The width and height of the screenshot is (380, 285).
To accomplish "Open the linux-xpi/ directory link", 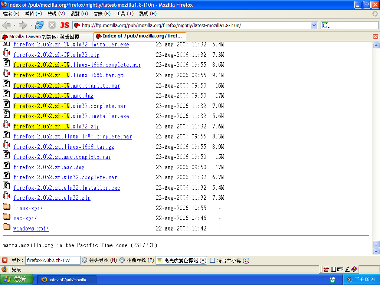I will point(28,208).
